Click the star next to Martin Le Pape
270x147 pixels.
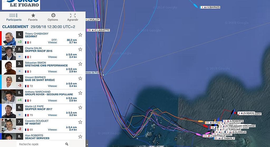(x=80, y=108)
